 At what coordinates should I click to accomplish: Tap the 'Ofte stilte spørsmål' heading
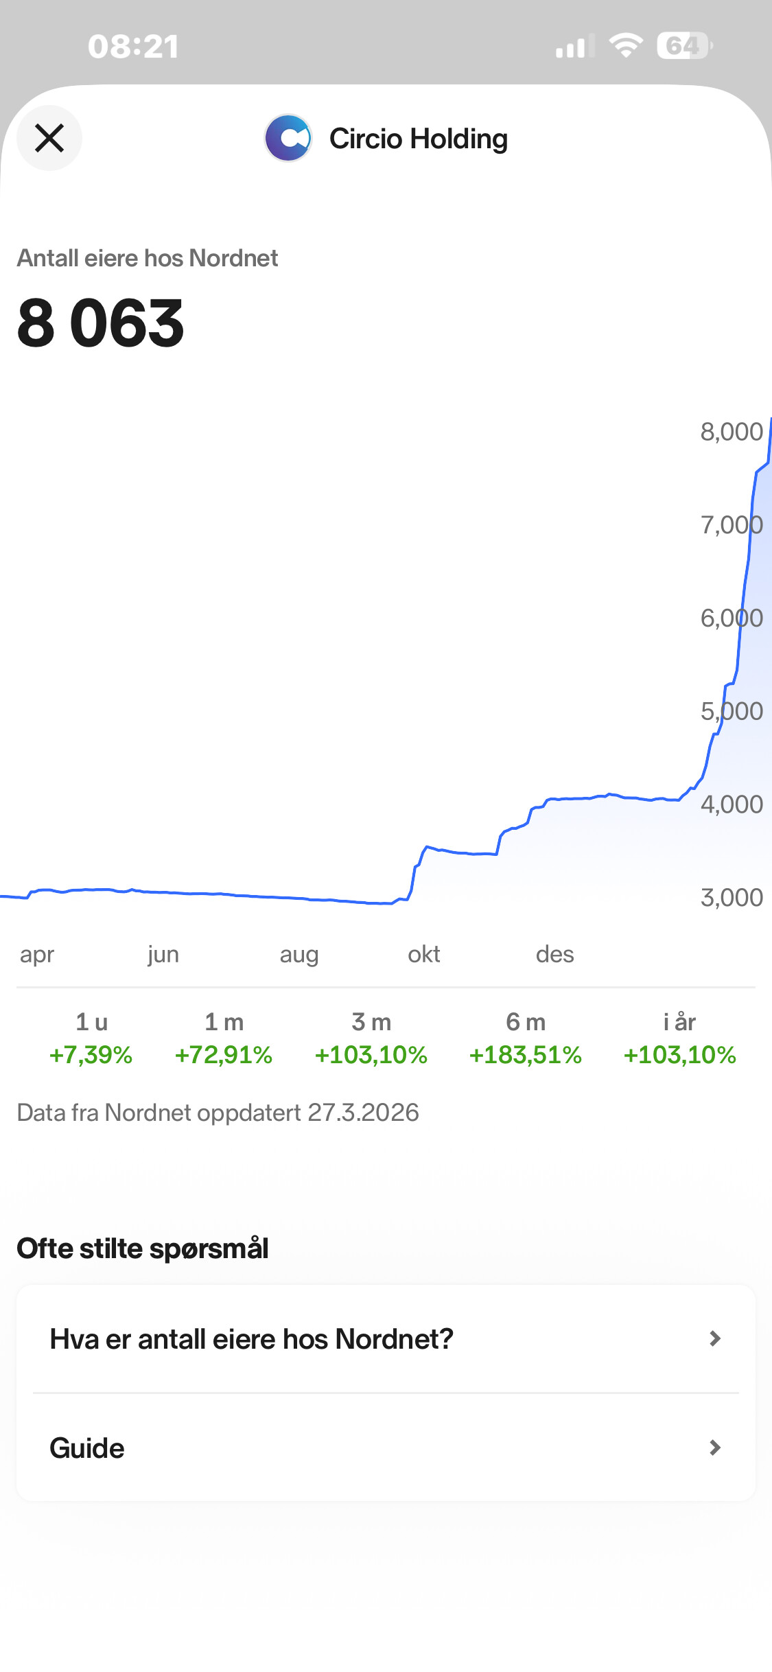pyautogui.click(x=143, y=1249)
